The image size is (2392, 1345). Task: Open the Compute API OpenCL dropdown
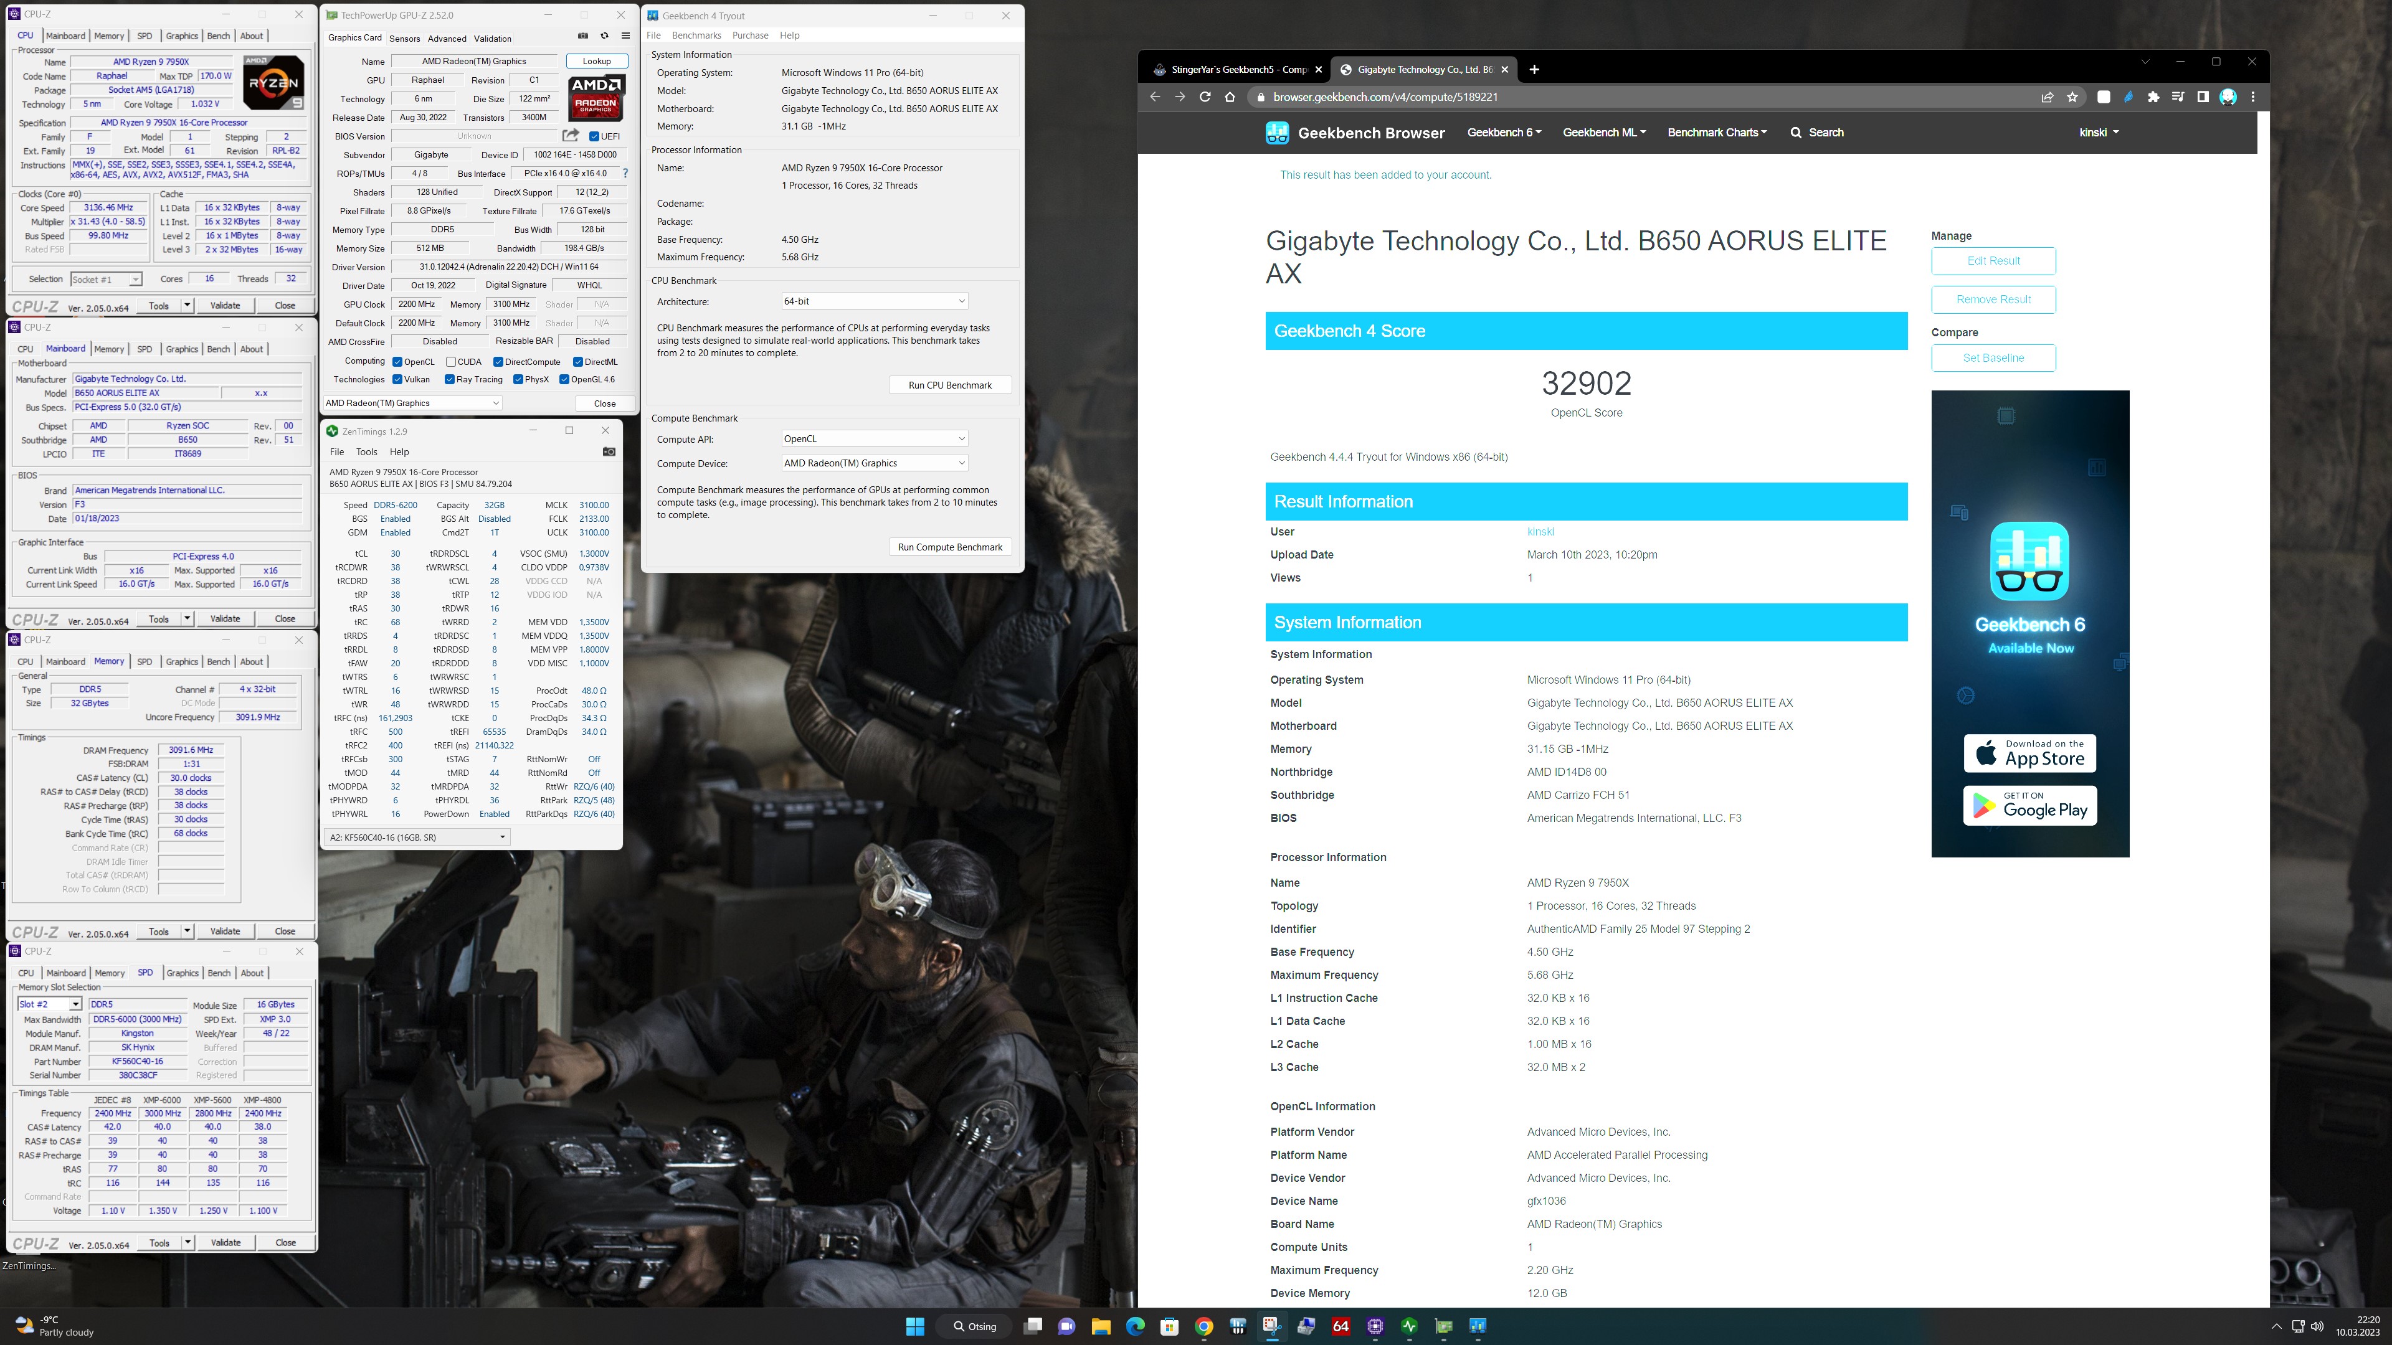pyautogui.click(x=875, y=439)
